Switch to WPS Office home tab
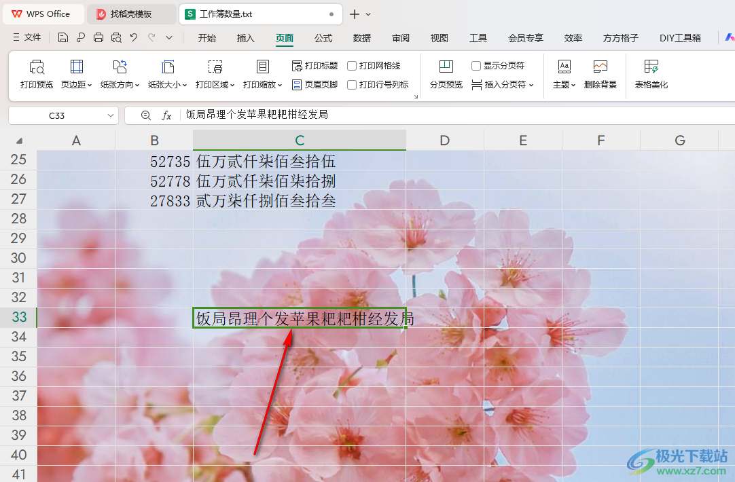Image resolution: width=735 pixels, height=482 pixels. (43, 14)
